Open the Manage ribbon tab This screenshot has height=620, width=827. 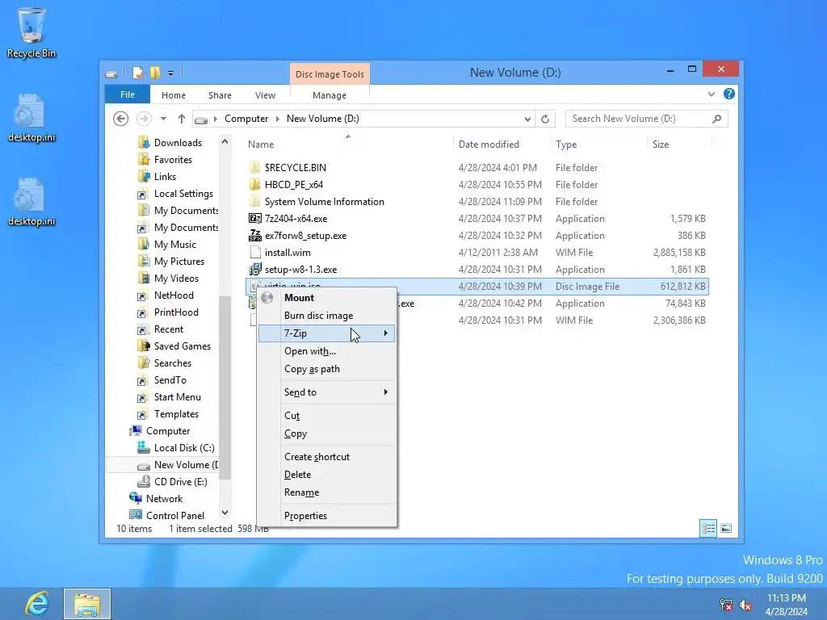[330, 95]
